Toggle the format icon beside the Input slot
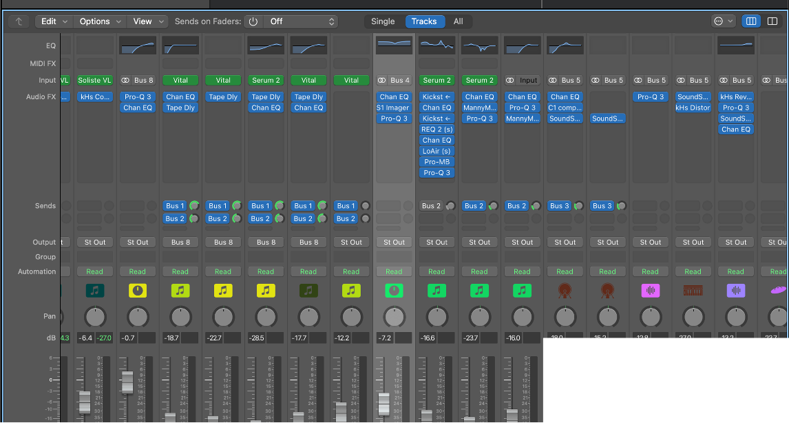 click(x=509, y=81)
